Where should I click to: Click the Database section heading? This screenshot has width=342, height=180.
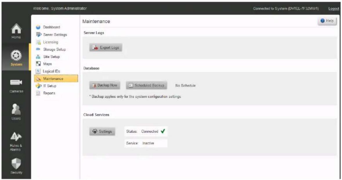(91, 68)
